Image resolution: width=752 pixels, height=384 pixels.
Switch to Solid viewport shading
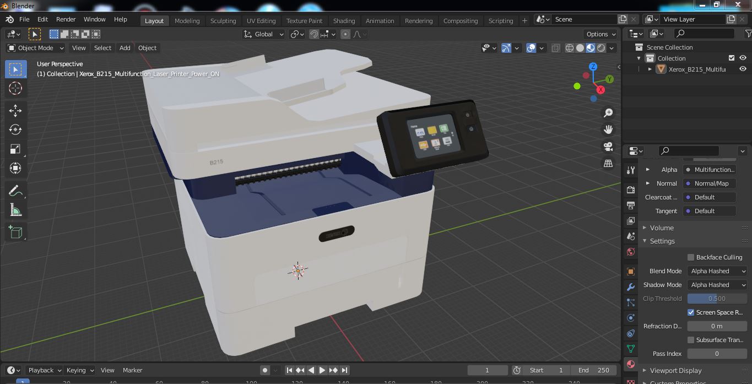[x=580, y=48]
